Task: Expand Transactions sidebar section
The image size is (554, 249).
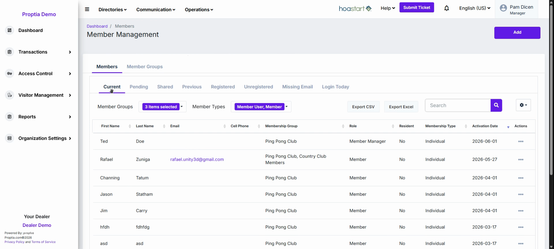Action: [x=70, y=52]
